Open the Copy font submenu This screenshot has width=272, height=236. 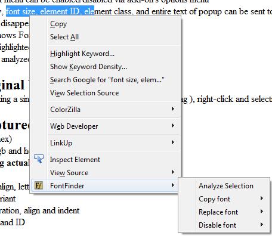click(x=224, y=199)
